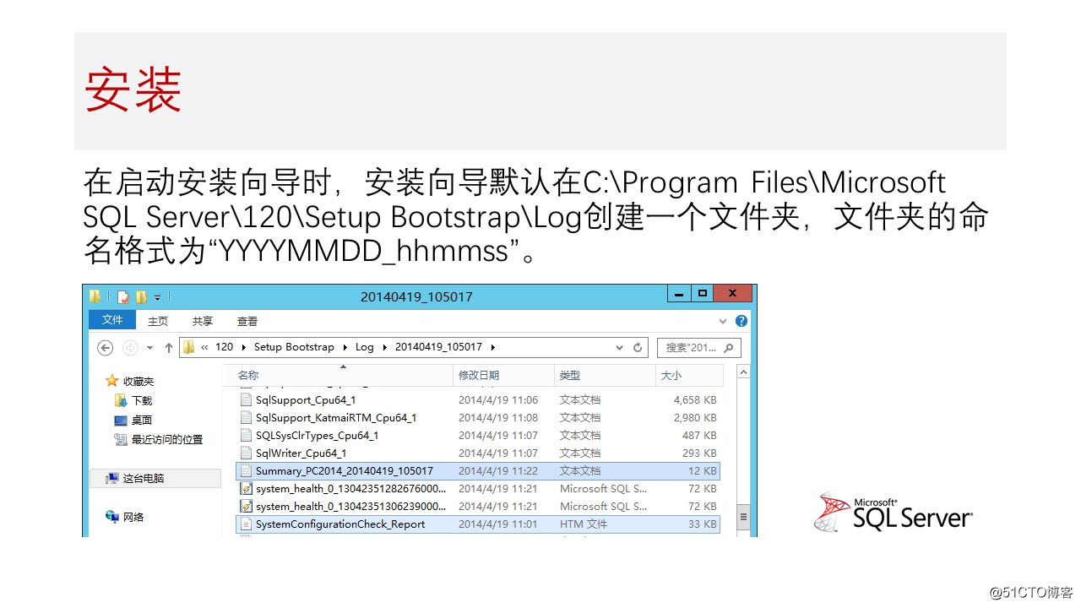Screen dimensions: 1081x608
Task: Click the Recent places icon
Action: pyautogui.click(x=121, y=439)
